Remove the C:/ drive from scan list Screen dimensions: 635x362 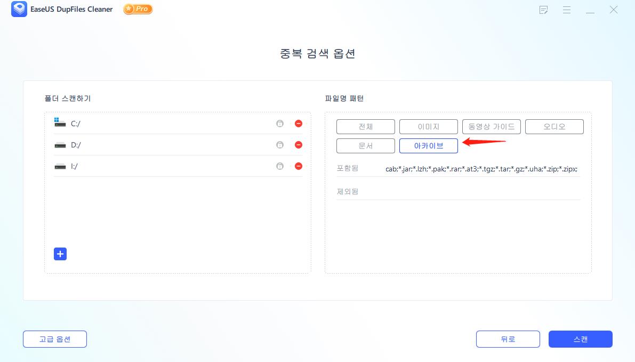click(x=298, y=123)
